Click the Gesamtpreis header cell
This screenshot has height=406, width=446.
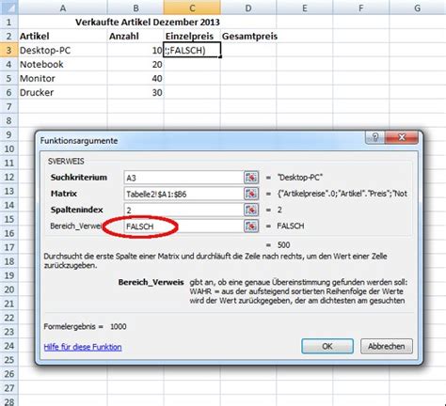pos(248,36)
